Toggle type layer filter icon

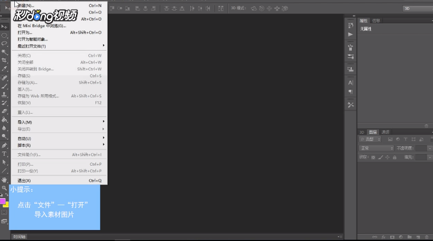(406, 139)
